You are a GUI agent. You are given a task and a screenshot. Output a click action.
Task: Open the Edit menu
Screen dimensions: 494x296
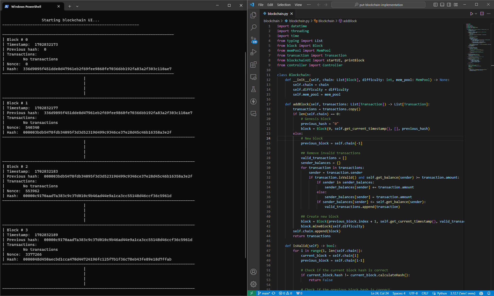coord(270,5)
